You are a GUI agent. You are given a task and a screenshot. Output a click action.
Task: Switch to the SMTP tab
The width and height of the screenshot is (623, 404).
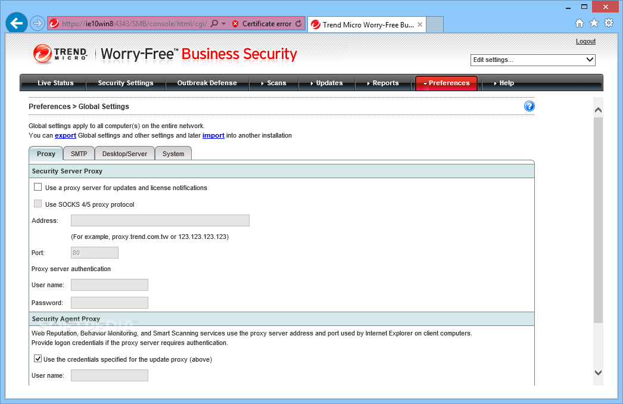pyautogui.click(x=79, y=154)
